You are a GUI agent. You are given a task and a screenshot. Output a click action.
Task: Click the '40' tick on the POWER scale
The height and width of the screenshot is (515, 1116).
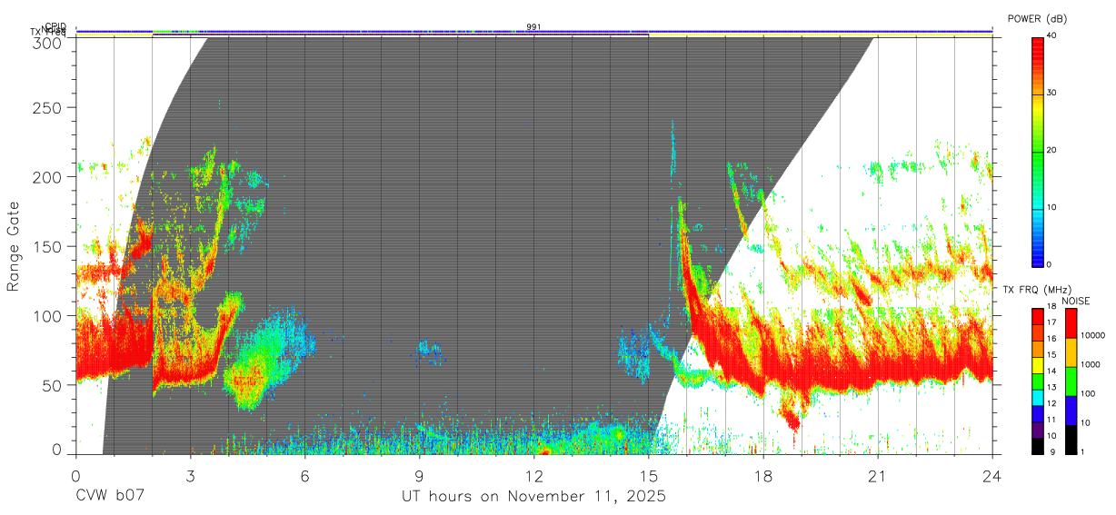click(x=1051, y=35)
